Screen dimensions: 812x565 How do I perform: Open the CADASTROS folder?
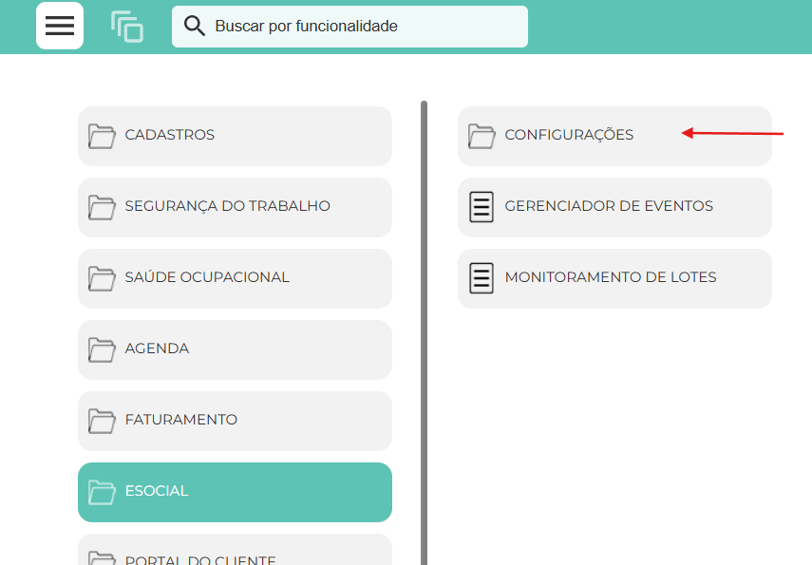point(235,136)
